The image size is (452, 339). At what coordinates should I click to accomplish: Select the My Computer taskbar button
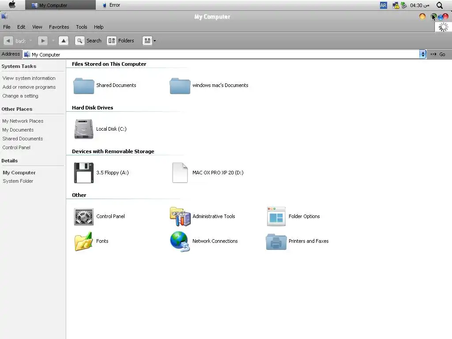click(60, 5)
